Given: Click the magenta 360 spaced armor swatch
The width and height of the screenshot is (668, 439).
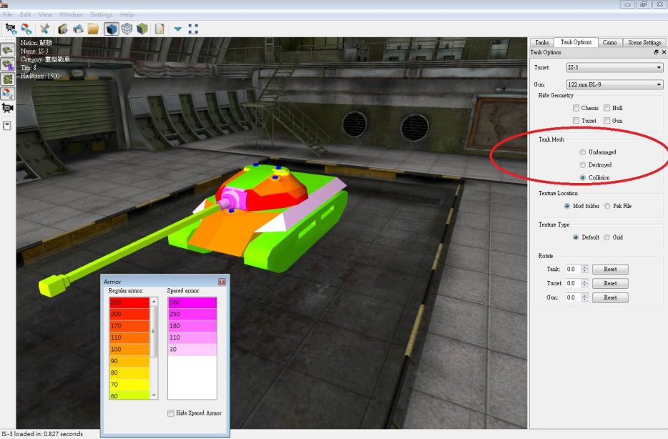Looking at the screenshot, I should pyautogui.click(x=190, y=302).
